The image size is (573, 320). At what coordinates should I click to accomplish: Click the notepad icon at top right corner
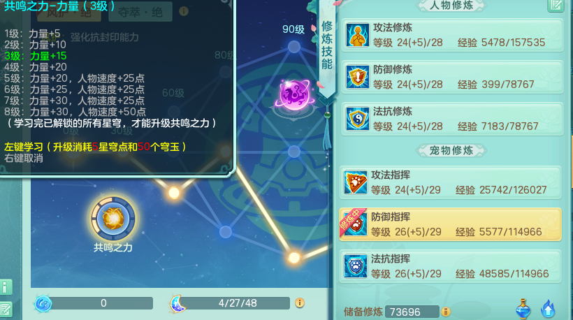pyautogui.click(x=556, y=5)
